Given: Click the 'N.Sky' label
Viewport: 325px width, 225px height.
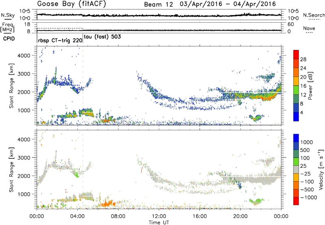Looking at the screenshot, I should (8, 15).
